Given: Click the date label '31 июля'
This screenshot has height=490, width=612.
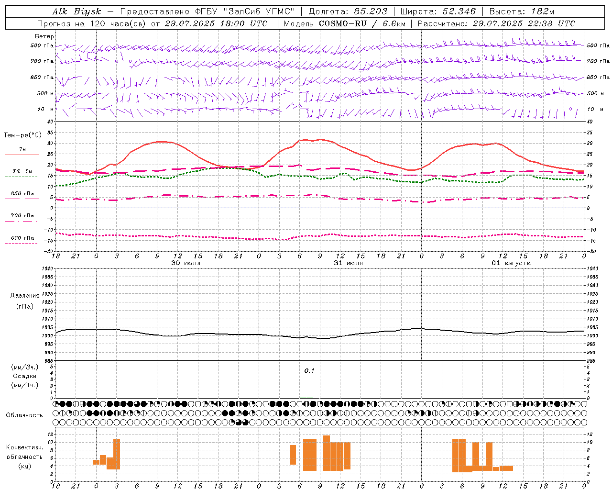Looking at the screenshot, I should pos(348,263).
